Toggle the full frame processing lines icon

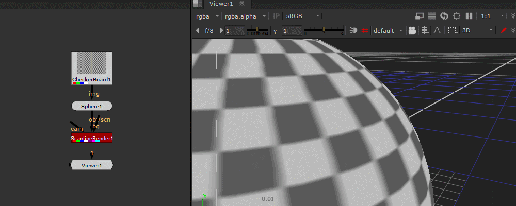click(432, 16)
